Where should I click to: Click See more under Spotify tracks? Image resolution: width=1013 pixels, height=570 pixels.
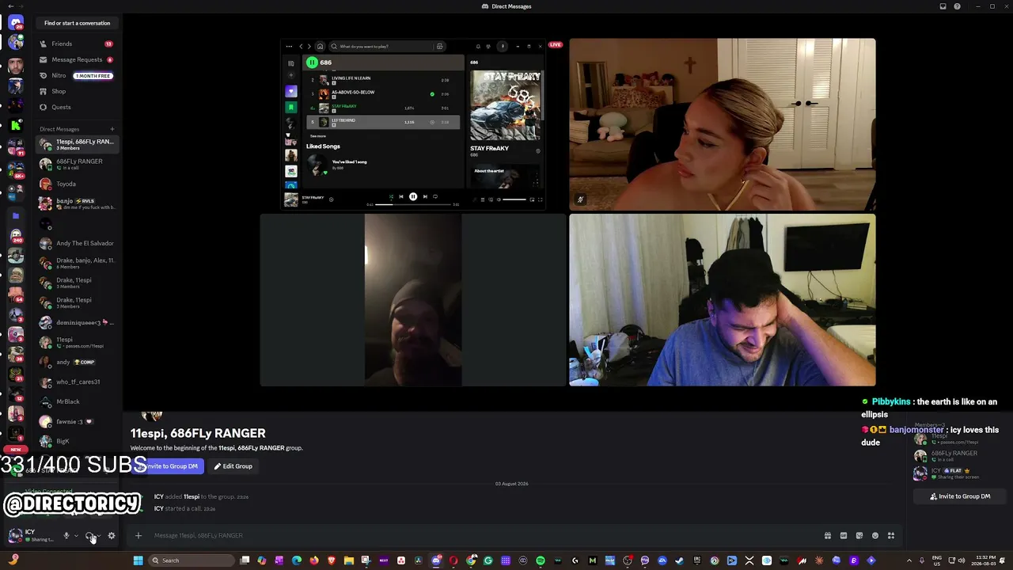(317, 136)
